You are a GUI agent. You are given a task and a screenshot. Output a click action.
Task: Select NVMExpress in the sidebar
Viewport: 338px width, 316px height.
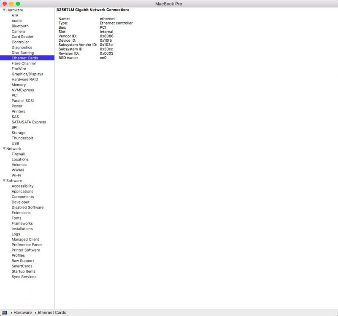pyautogui.click(x=23, y=90)
